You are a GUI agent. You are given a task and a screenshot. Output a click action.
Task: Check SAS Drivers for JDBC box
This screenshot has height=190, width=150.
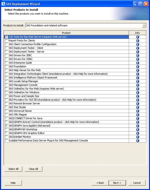6,55
